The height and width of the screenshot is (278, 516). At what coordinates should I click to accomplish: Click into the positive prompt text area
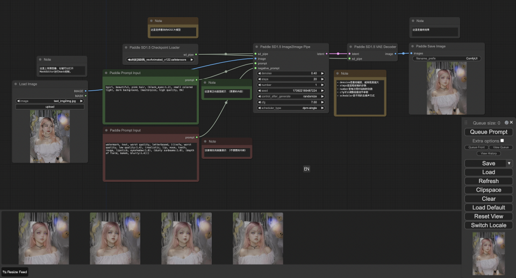150,104
